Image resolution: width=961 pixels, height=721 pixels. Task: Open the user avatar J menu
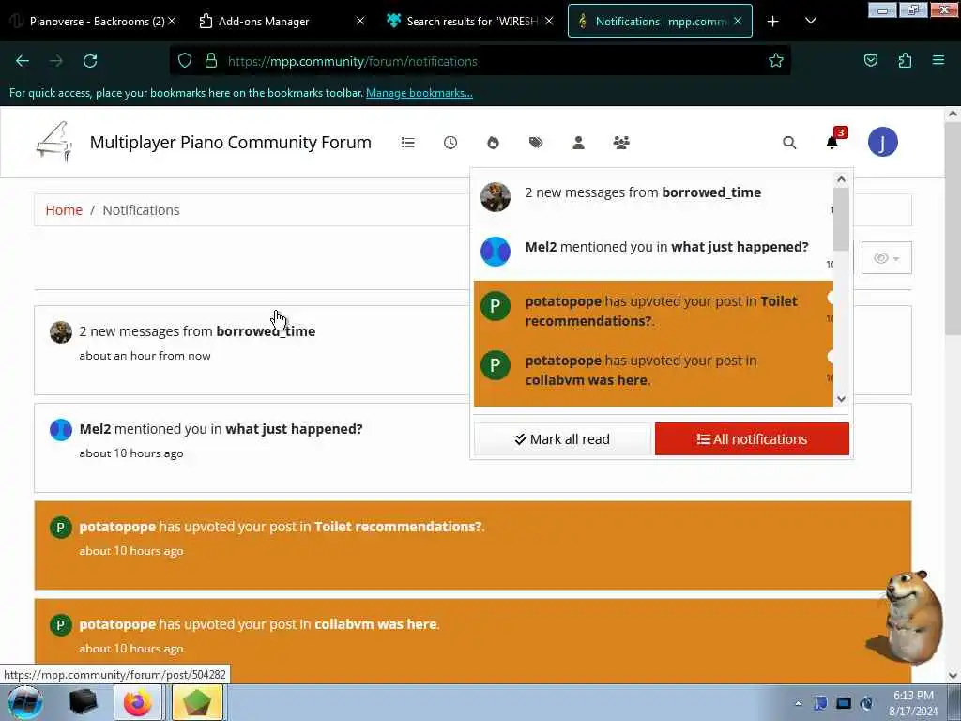coord(882,142)
